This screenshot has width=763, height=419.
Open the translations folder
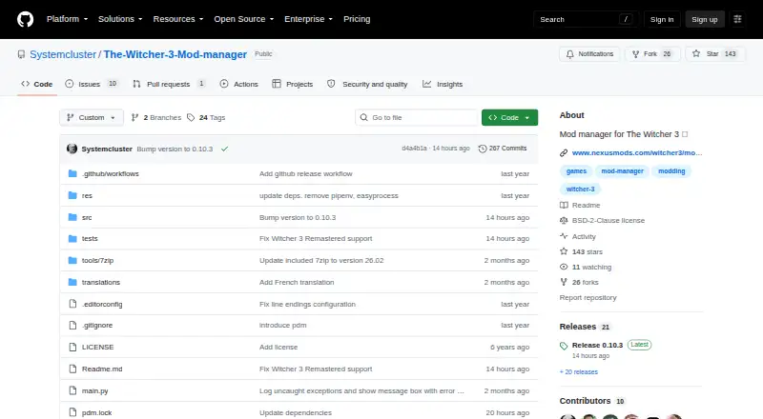(x=101, y=283)
